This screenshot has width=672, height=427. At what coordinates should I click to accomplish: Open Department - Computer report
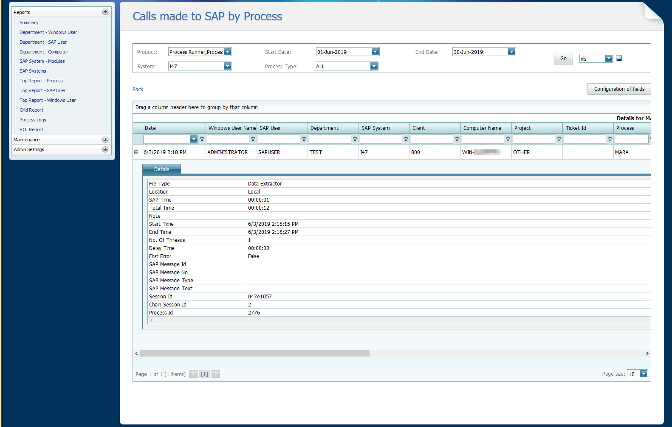tap(44, 52)
